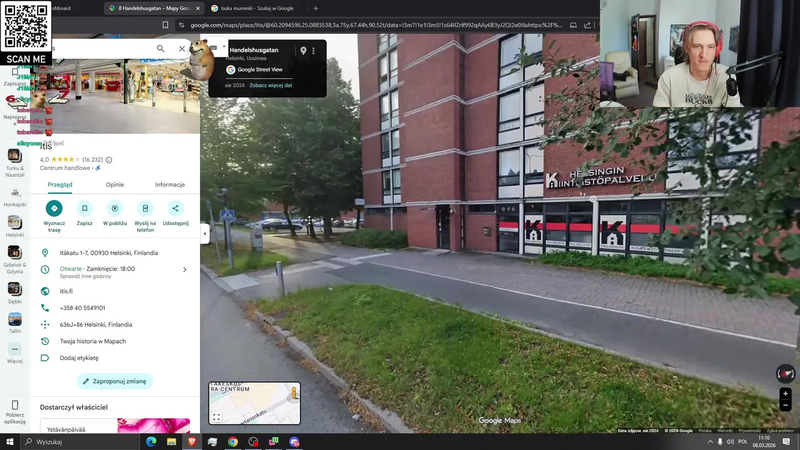Image resolution: width=800 pixels, height=450 pixels.
Task: Open File Explorer from taskbar
Action: click(x=171, y=442)
